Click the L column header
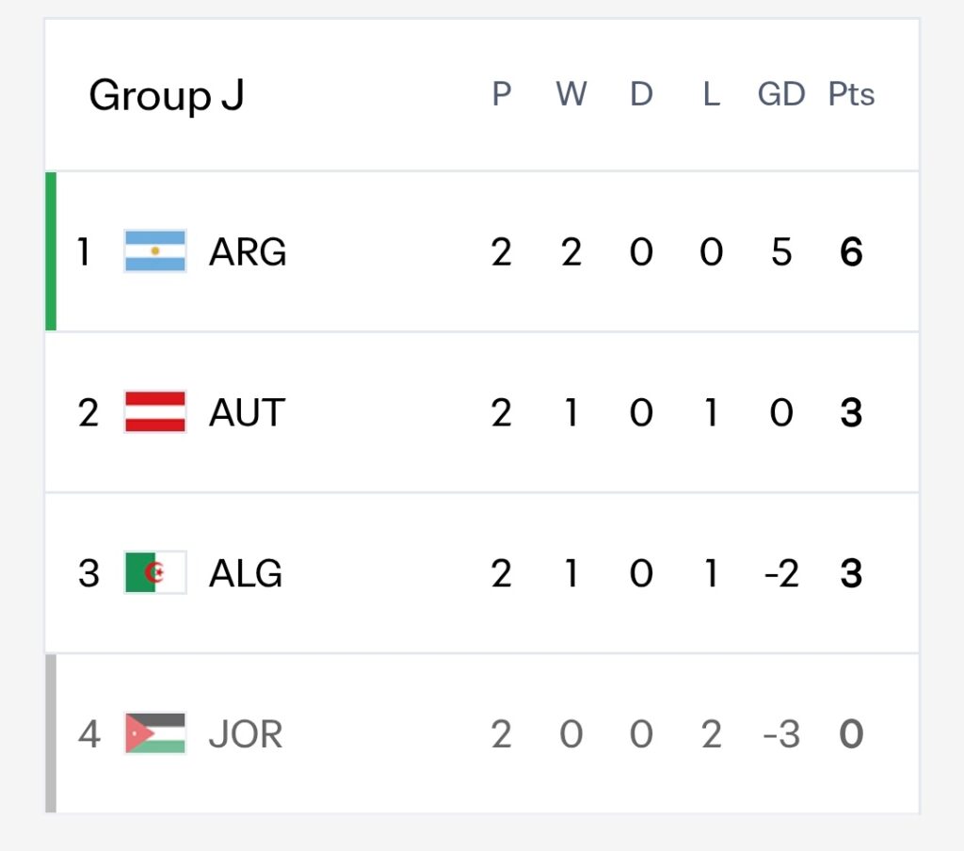This screenshot has width=964, height=851. pyautogui.click(x=712, y=94)
